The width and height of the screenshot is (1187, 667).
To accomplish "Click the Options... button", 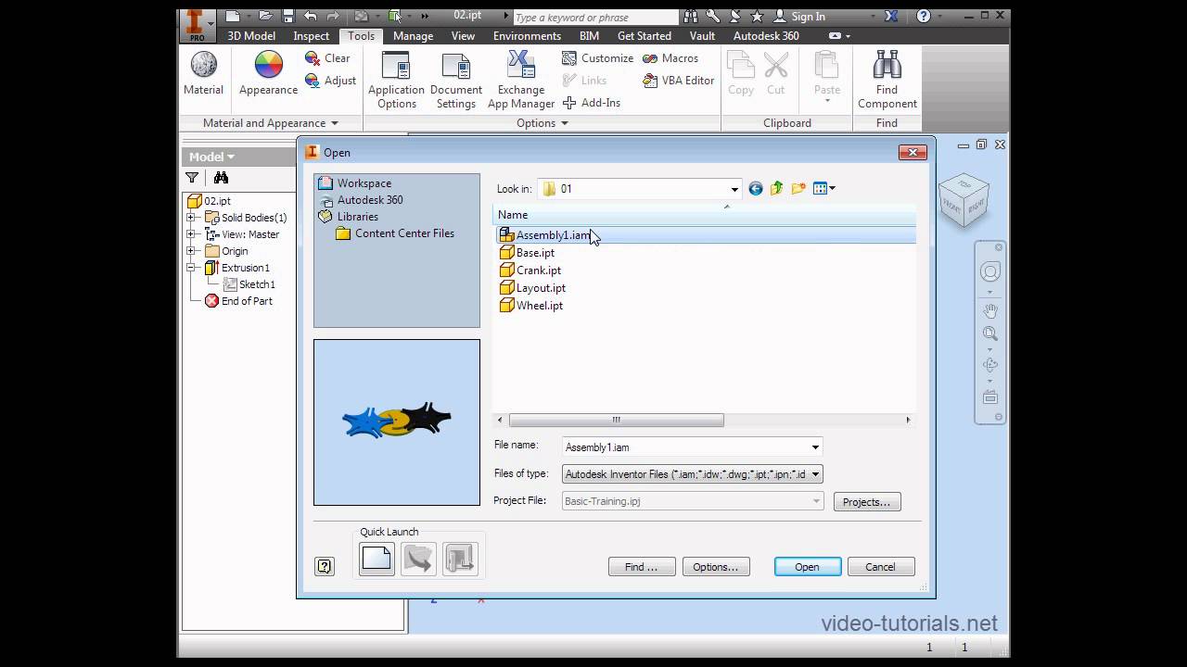I will point(715,567).
